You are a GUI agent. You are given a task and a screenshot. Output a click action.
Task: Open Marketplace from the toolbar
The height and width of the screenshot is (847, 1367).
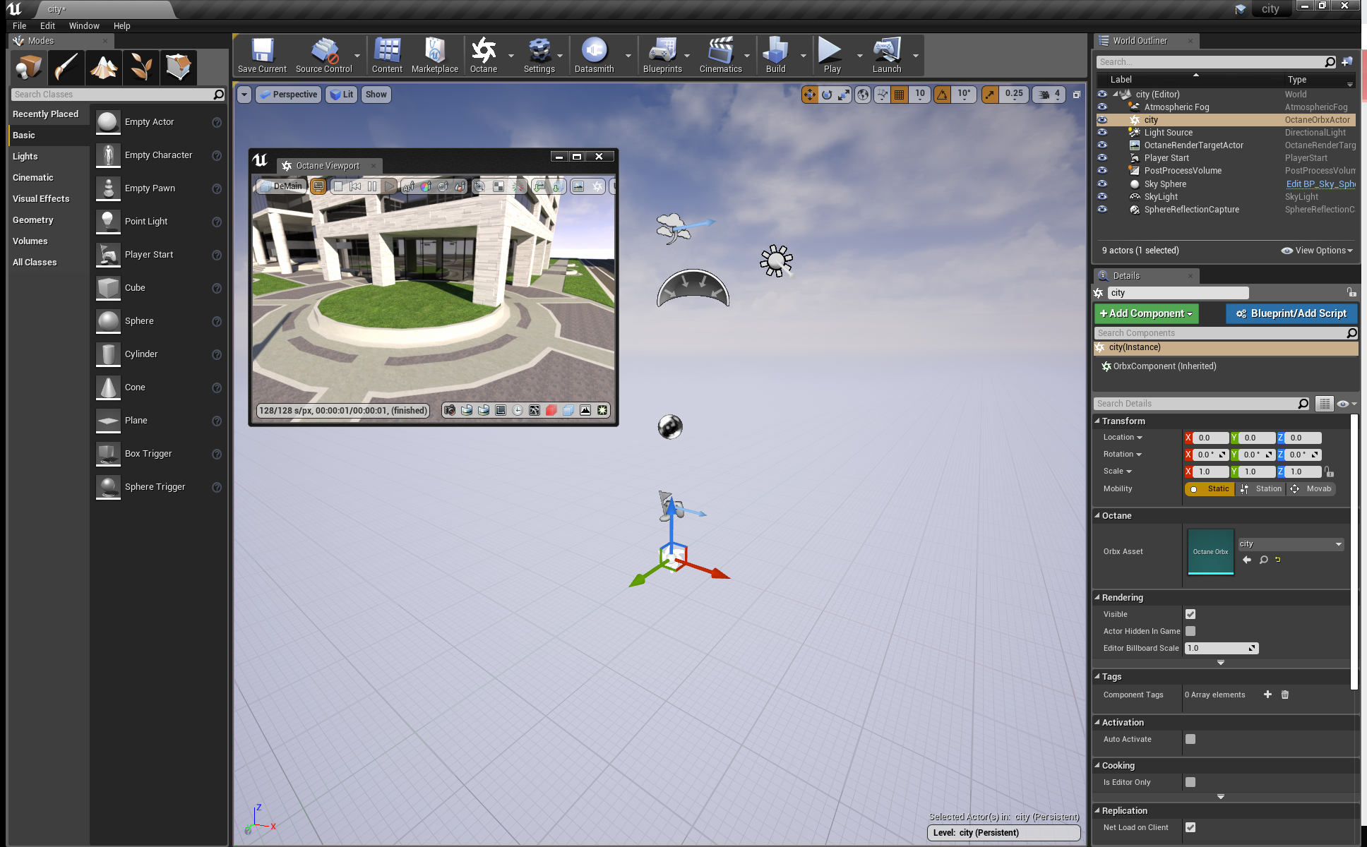(x=434, y=55)
